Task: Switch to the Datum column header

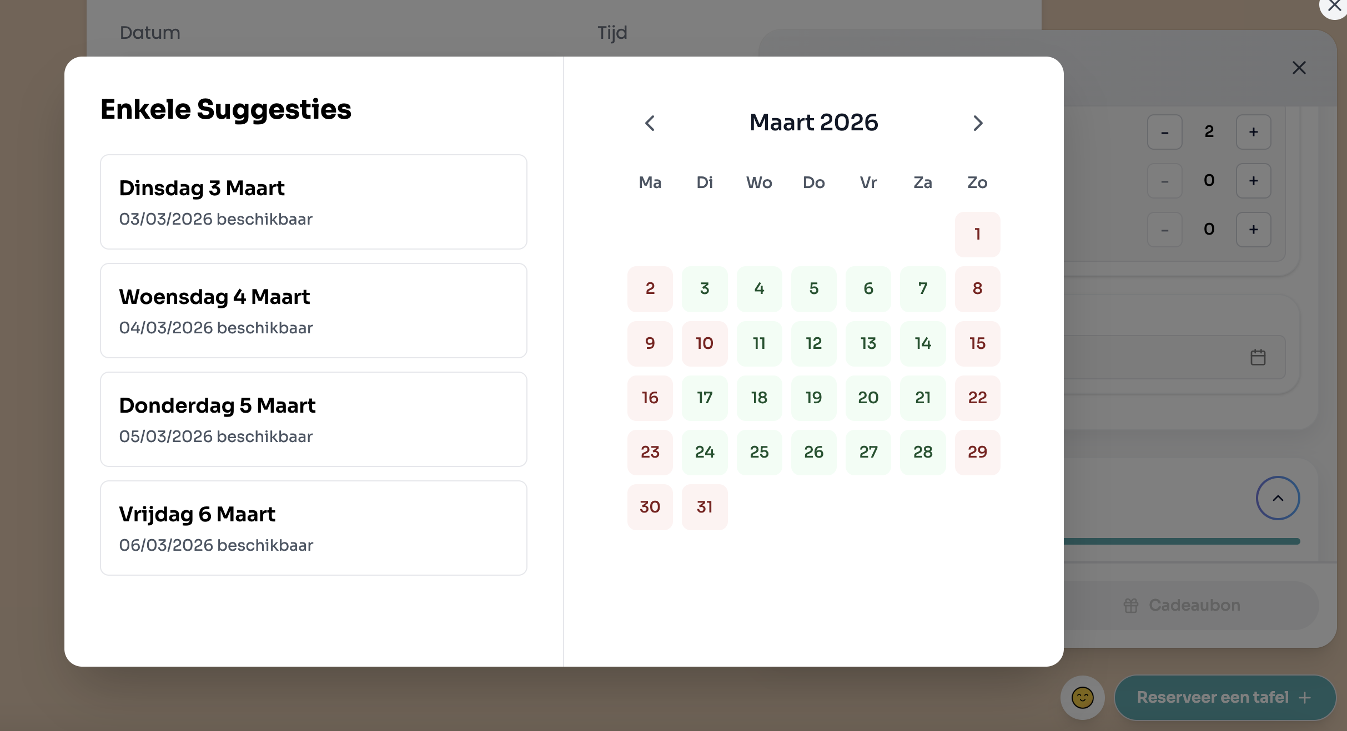Action: pyautogui.click(x=150, y=33)
